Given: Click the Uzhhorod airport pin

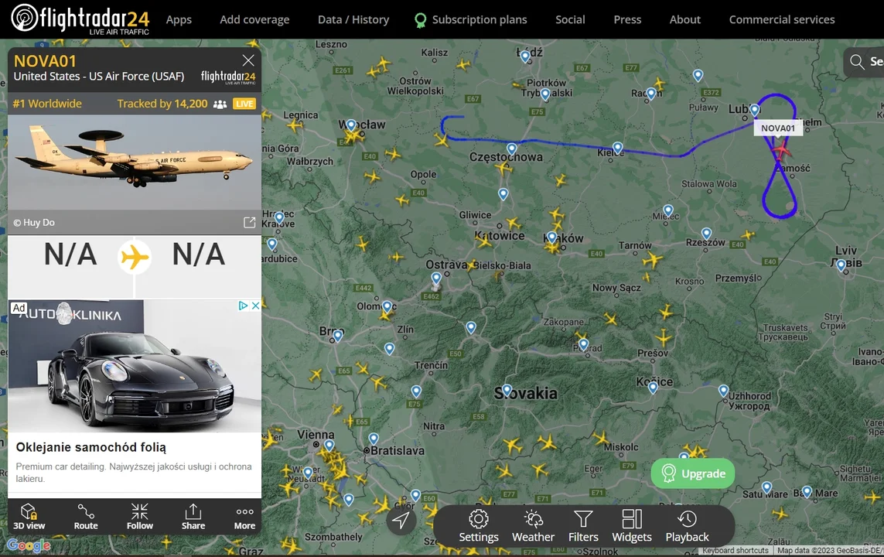Looking at the screenshot, I should pos(723,391).
